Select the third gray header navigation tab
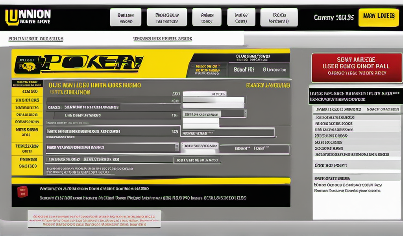This screenshot has height=236, width=403. (x=207, y=18)
